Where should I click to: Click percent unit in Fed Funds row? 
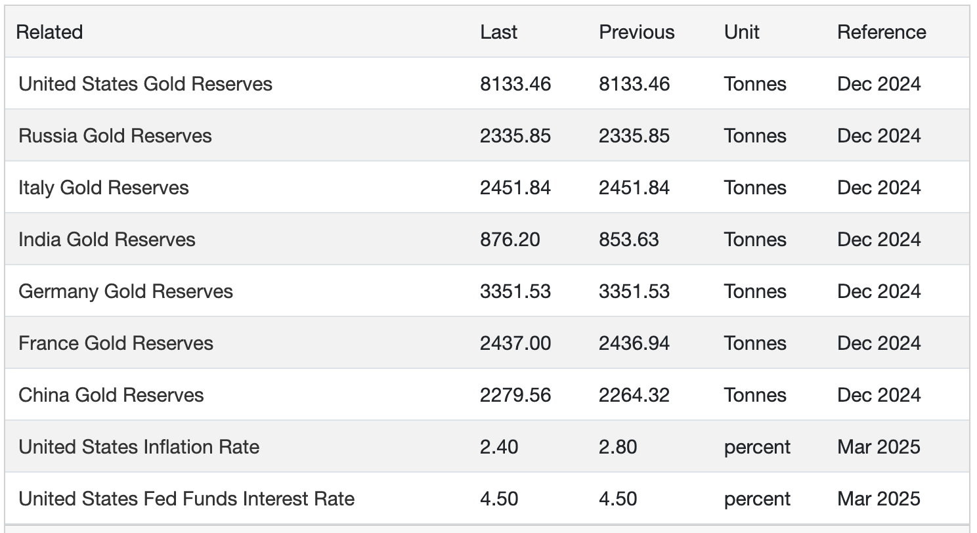click(757, 499)
